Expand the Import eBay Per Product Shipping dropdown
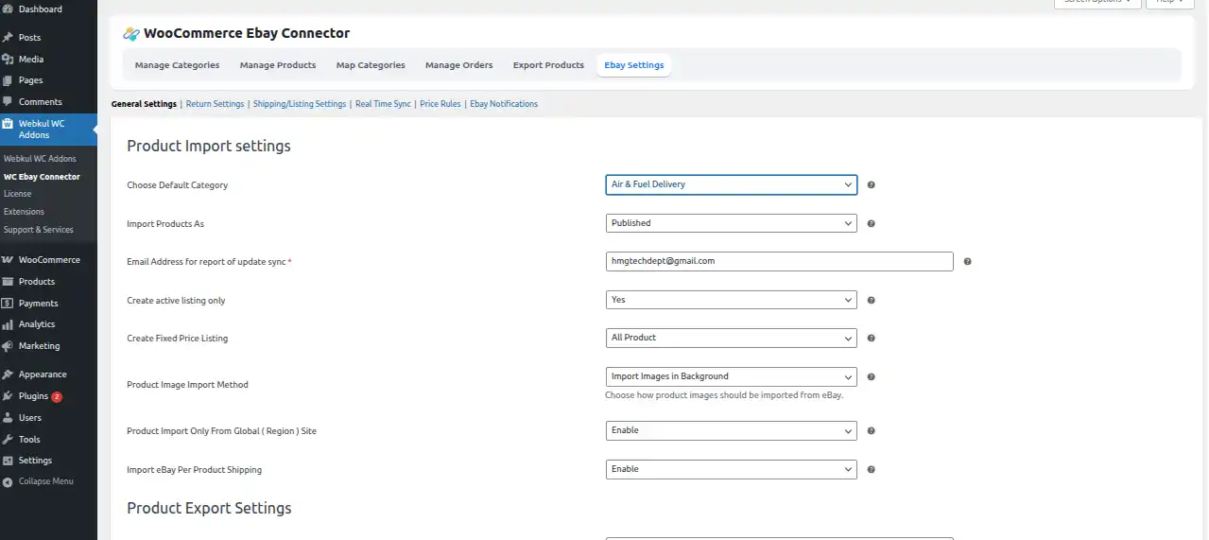 pyautogui.click(x=731, y=469)
